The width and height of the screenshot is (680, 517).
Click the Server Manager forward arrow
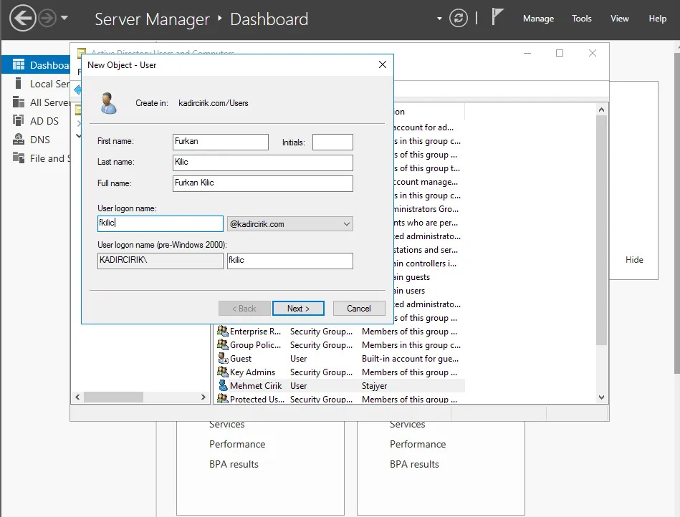pos(47,18)
